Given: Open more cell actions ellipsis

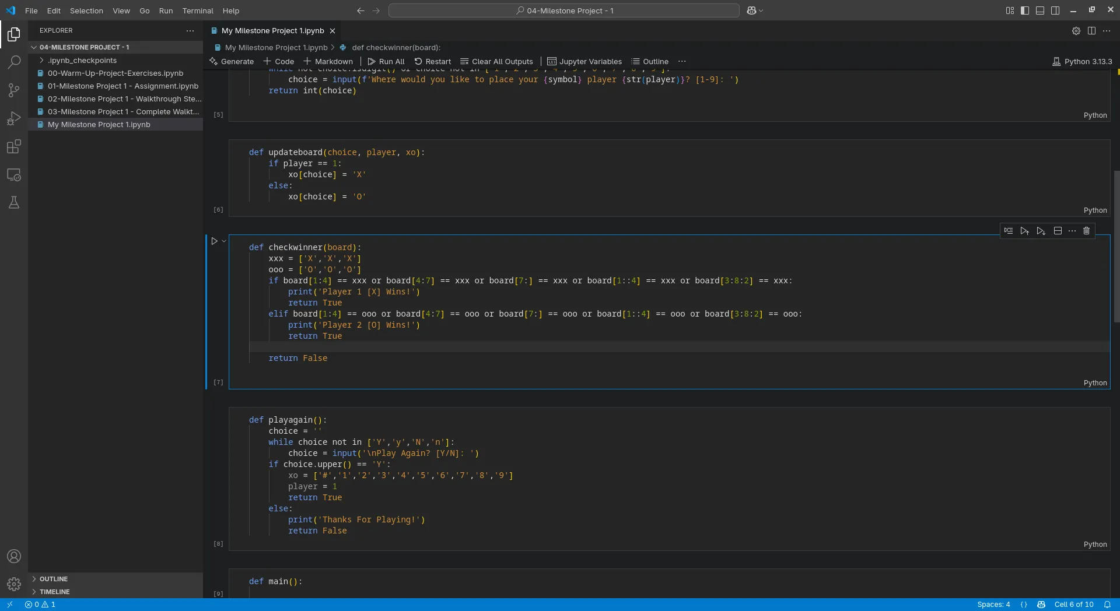Looking at the screenshot, I should pyautogui.click(x=1072, y=231).
